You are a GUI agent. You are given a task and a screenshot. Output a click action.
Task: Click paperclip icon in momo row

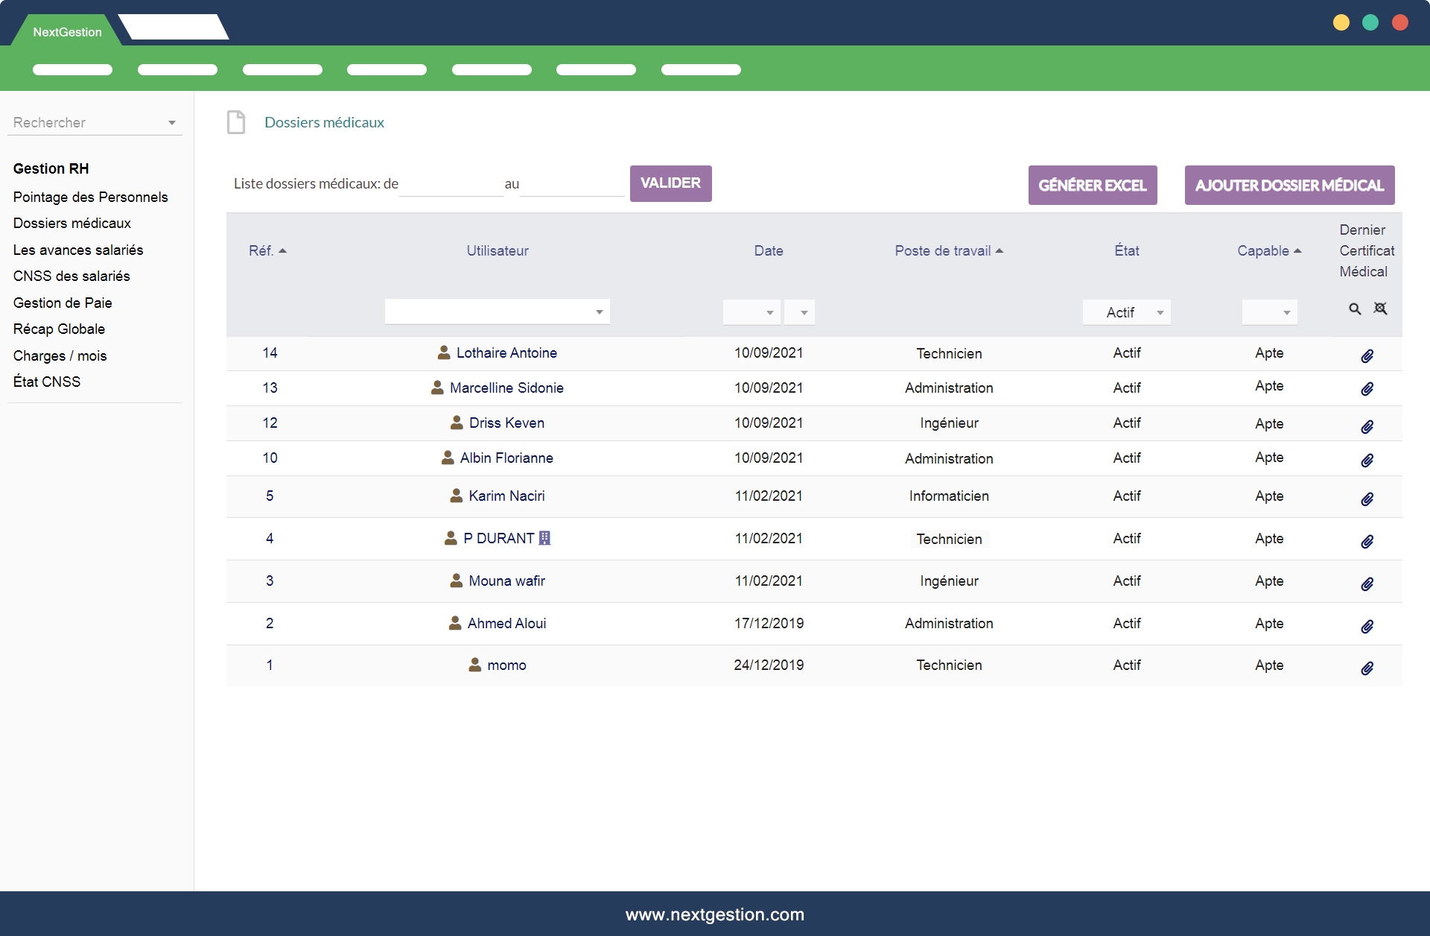tap(1367, 668)
